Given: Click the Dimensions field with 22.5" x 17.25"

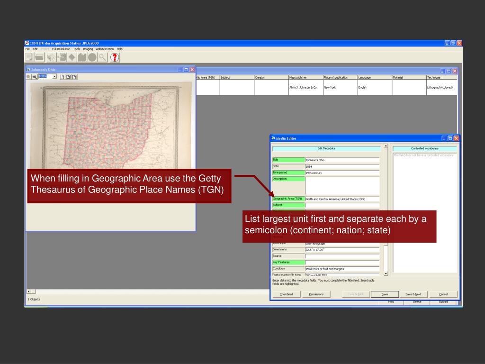Looking at the screenshot, I should [342, 249].
